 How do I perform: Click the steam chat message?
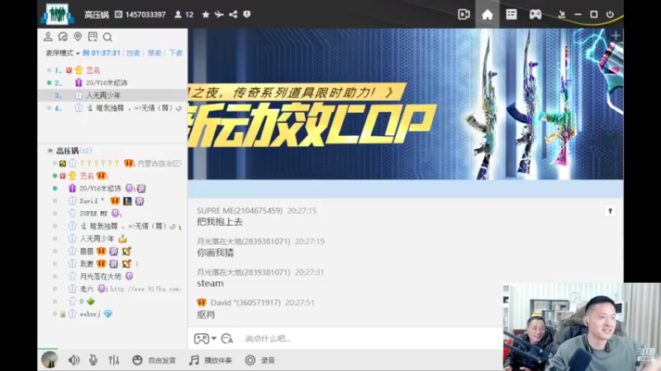[210, 284]
